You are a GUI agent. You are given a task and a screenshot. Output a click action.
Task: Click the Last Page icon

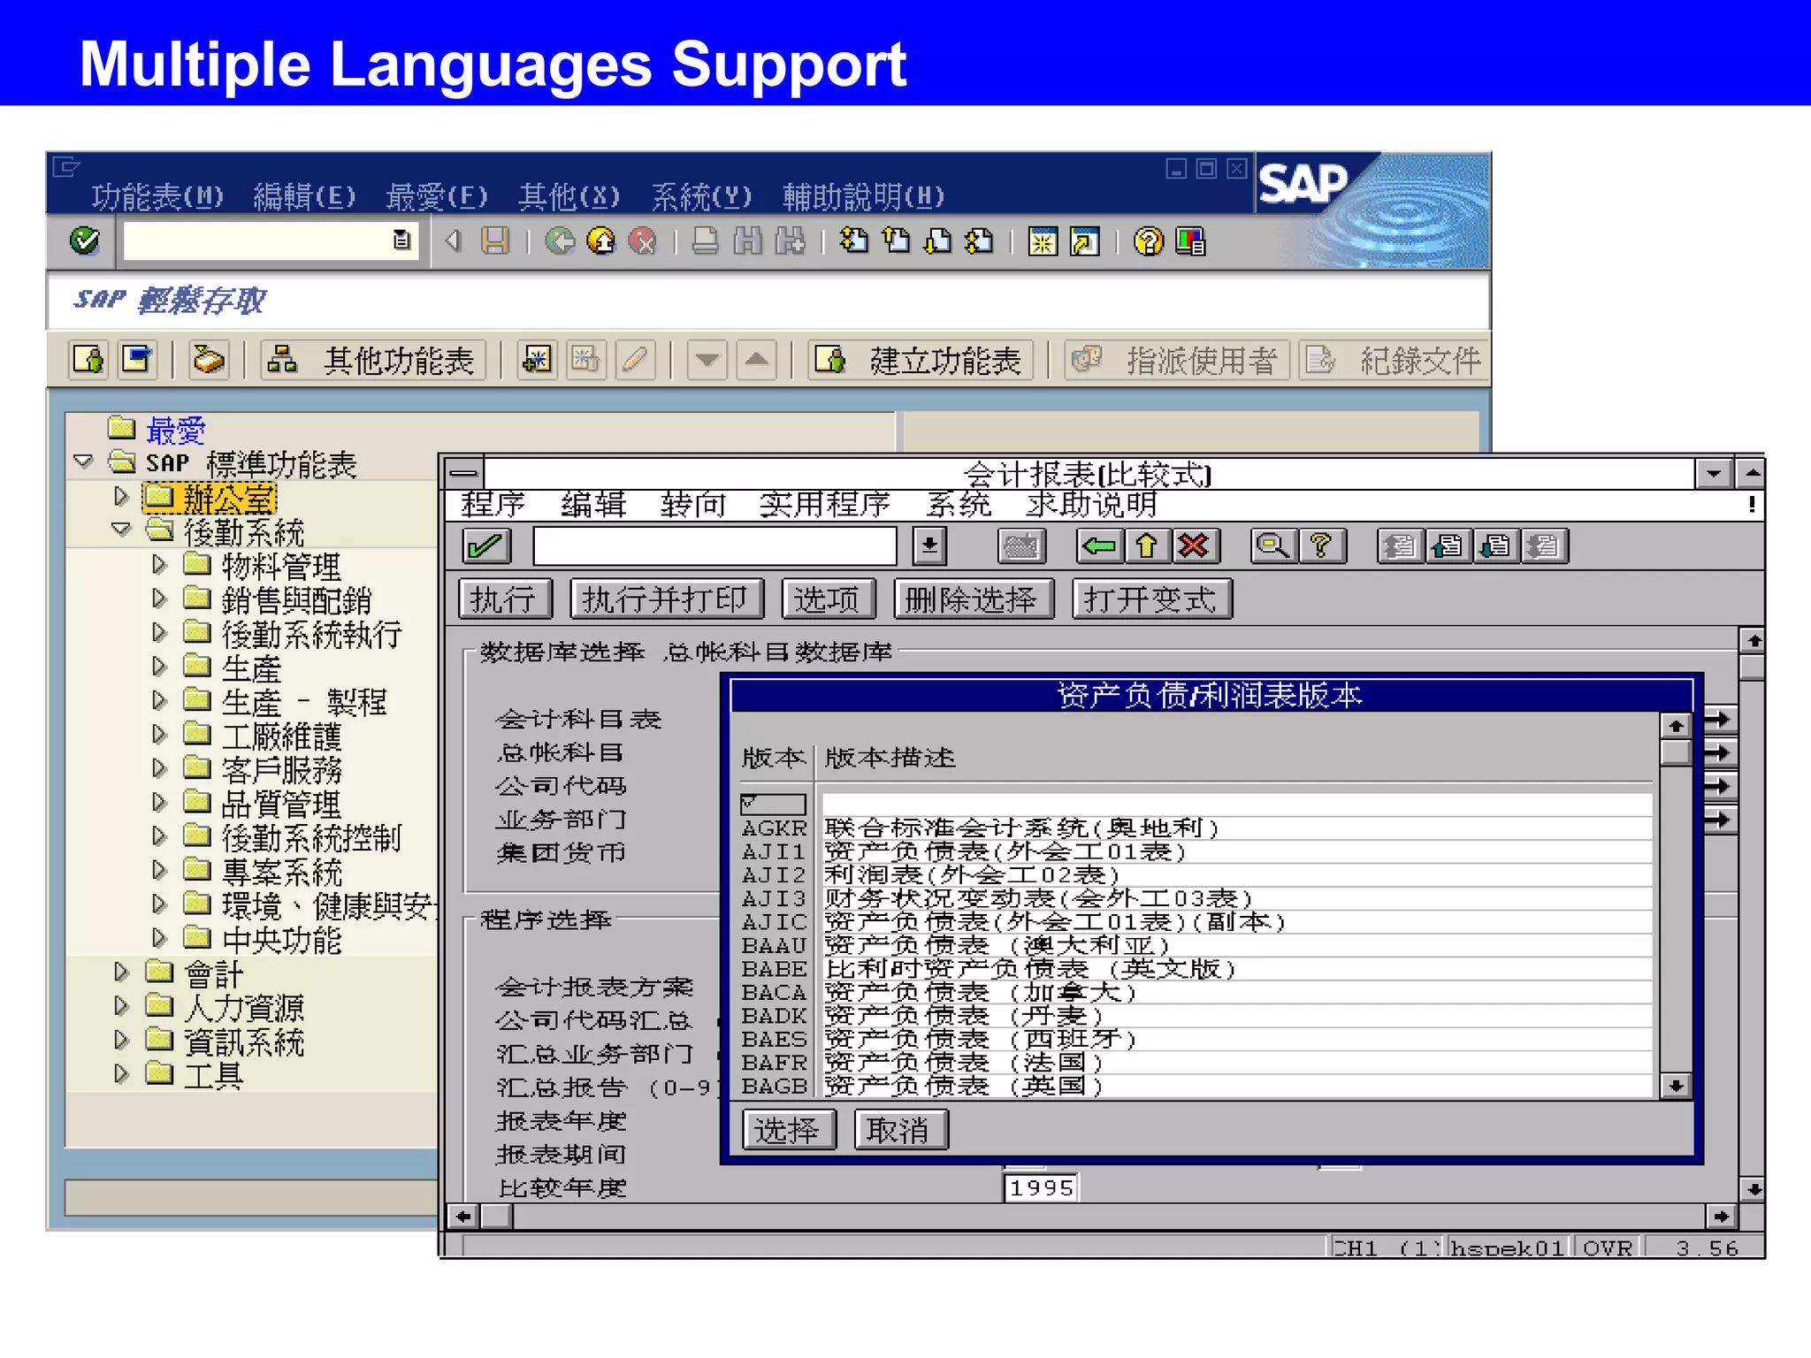tap(980, 240)
